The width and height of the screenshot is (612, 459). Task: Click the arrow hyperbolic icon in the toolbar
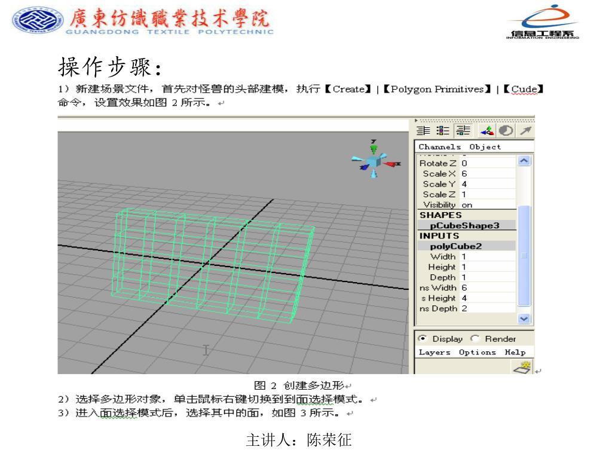526,131
